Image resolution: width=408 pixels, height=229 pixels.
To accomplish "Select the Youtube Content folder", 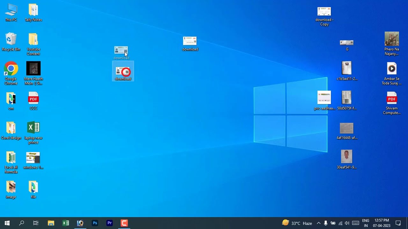I will tap(33, 44).
